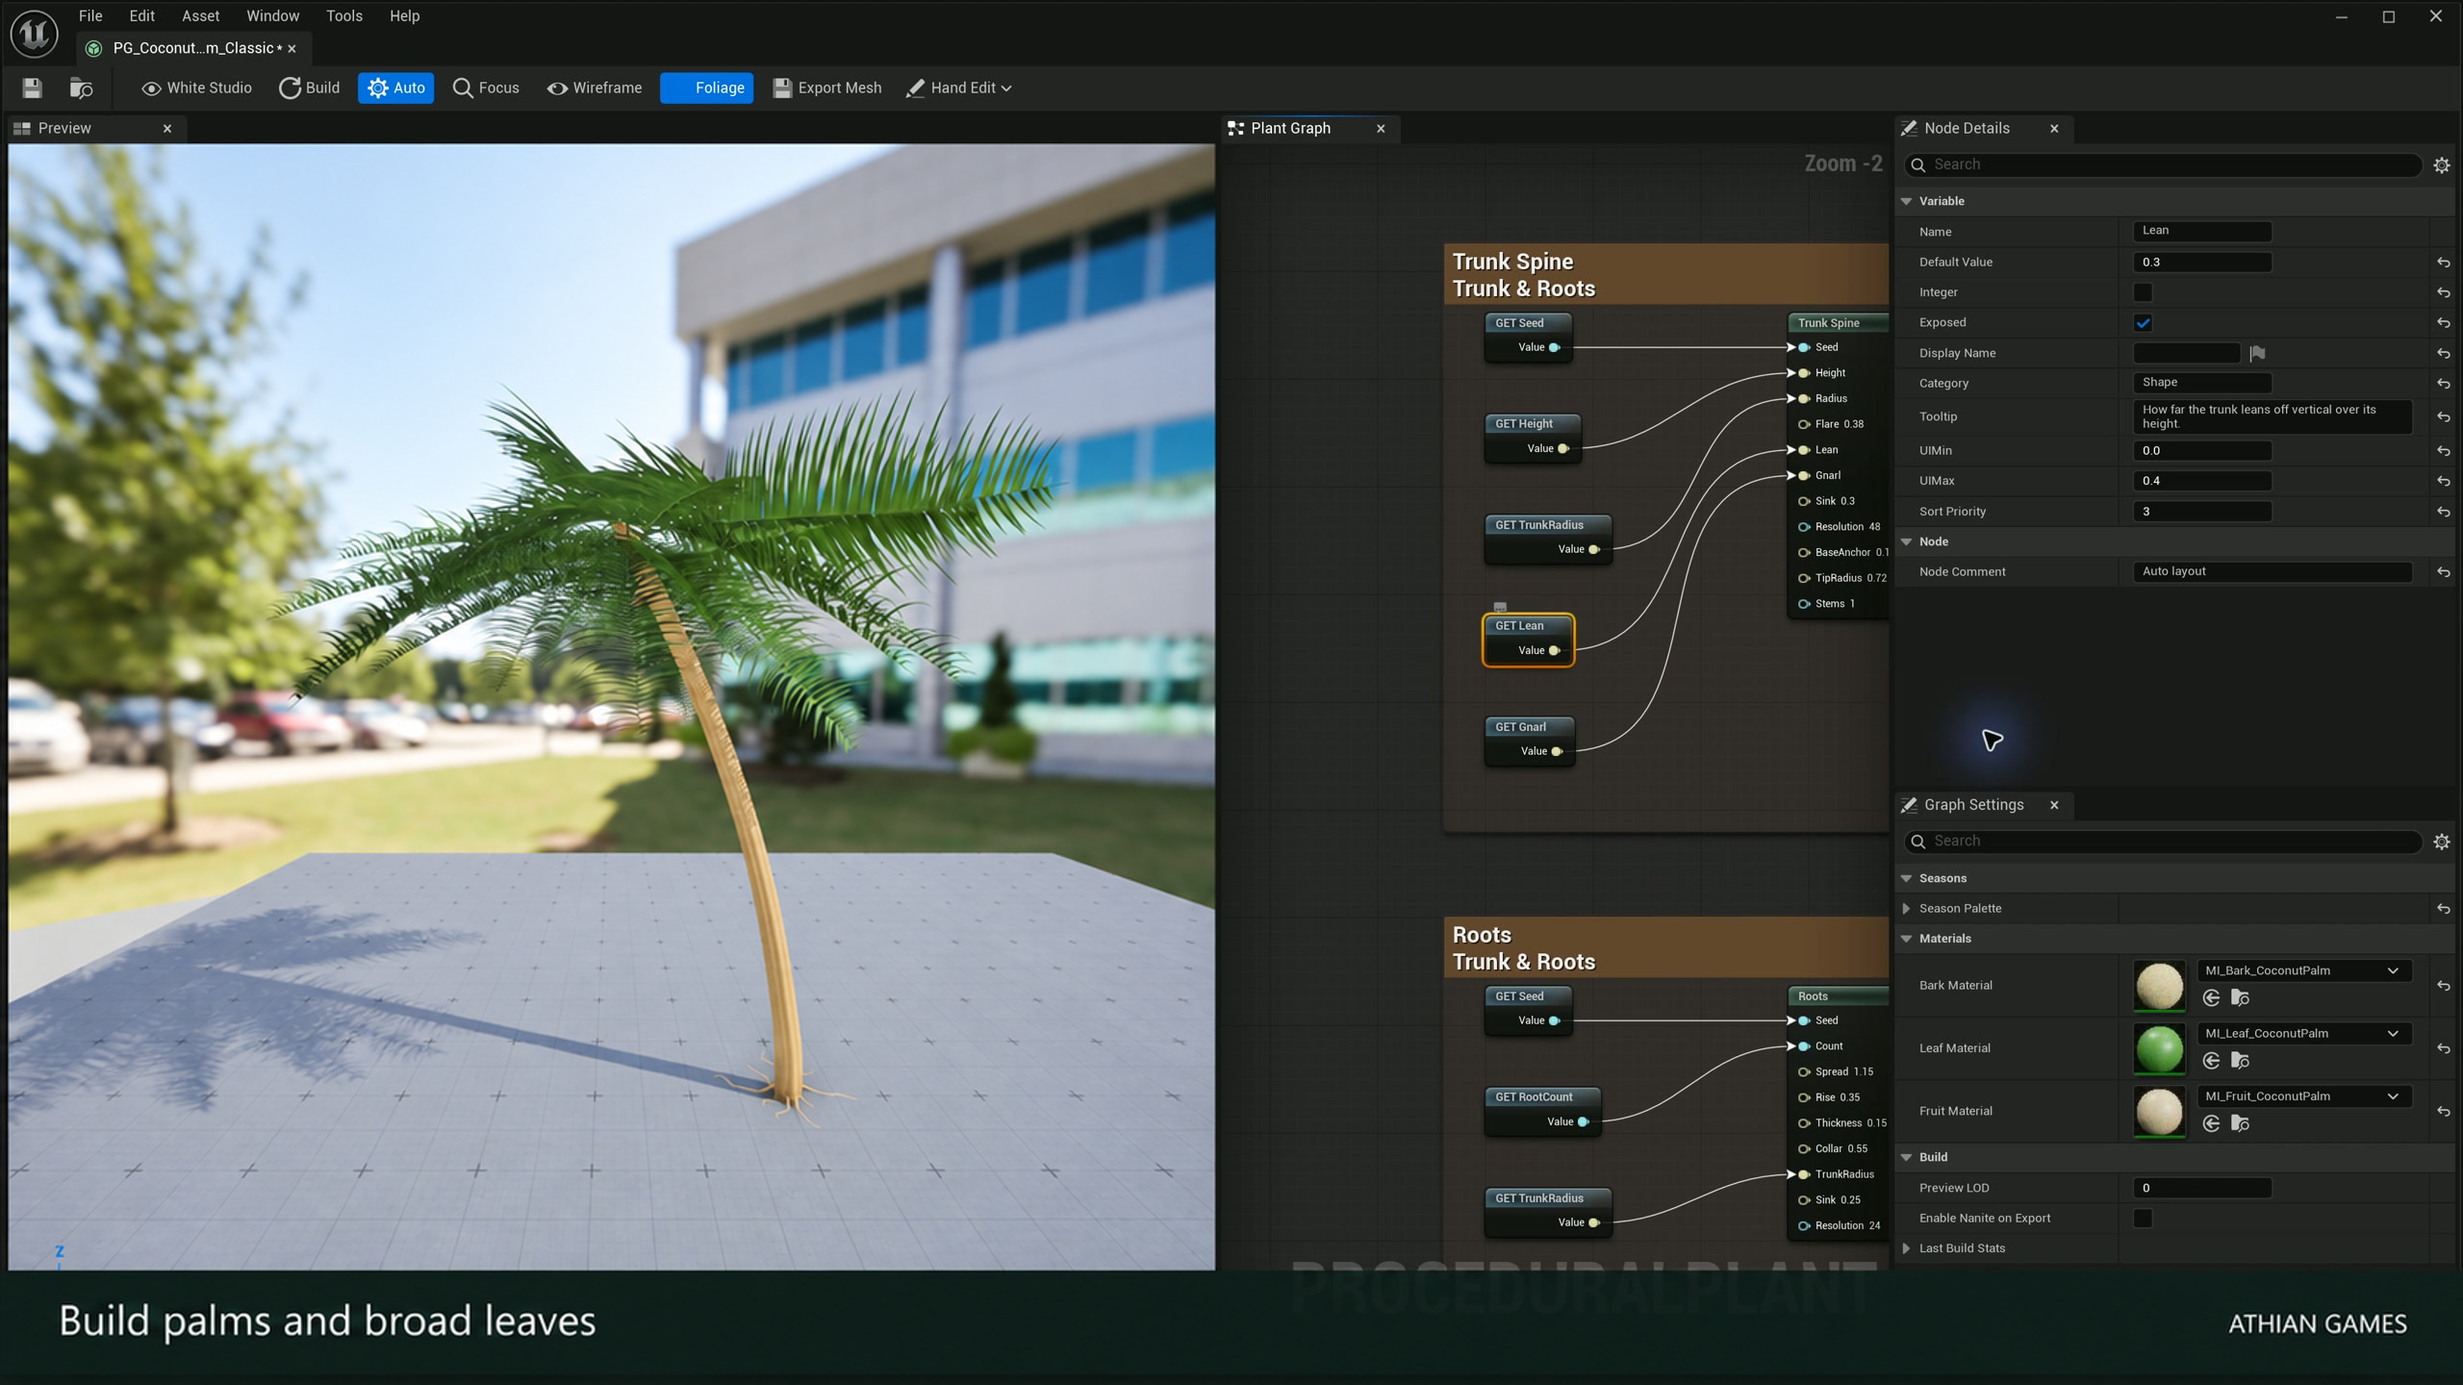Image resolution: width=2463 pixels, height=1385 pixels.
Task: Toggle White Studio preview mode
Action: (196, 88)
